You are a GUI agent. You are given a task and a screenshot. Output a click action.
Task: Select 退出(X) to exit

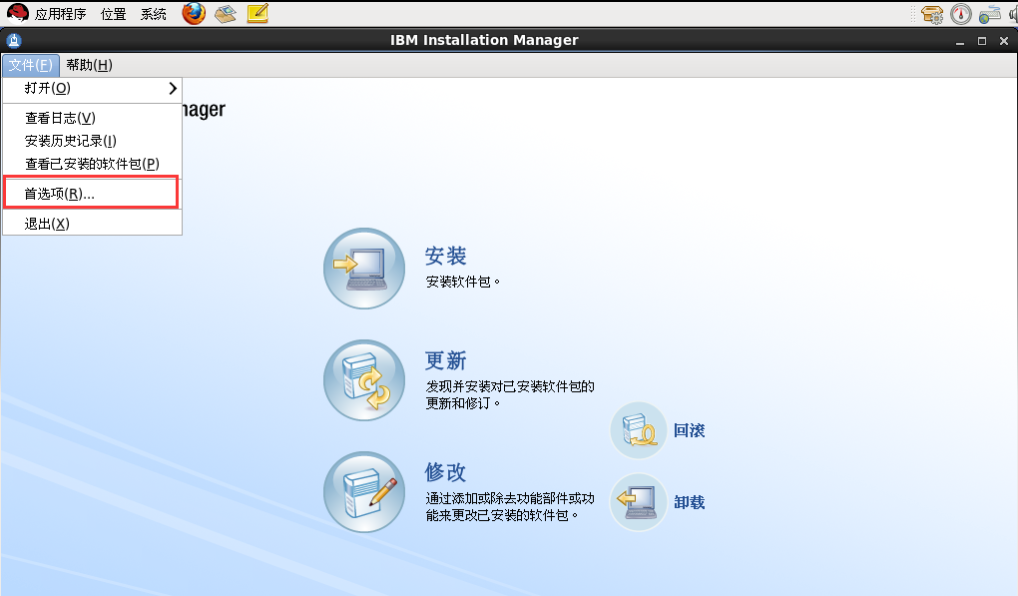pos(92,224)
